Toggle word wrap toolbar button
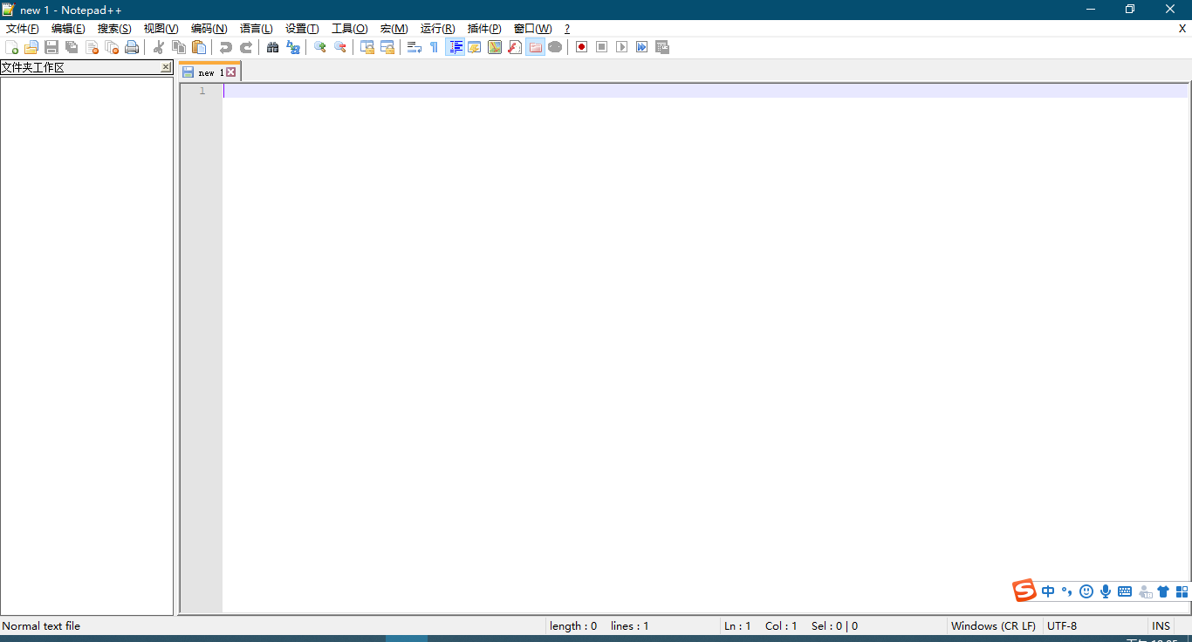 [x=414, y=47]
